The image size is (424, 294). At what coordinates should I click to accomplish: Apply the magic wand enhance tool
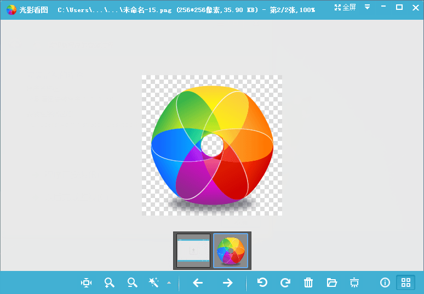(153, 282)
